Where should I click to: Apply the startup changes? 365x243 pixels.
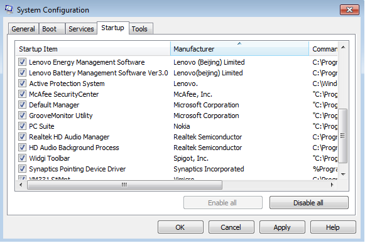point(282,227)
